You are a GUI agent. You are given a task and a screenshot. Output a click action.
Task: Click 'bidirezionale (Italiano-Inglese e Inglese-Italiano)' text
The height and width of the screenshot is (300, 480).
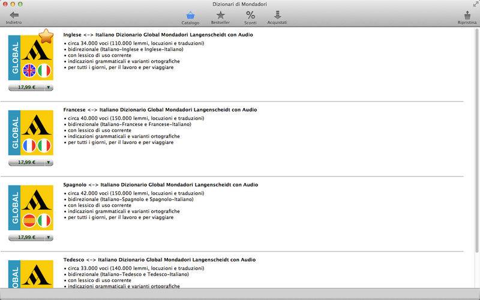[124, 49]
